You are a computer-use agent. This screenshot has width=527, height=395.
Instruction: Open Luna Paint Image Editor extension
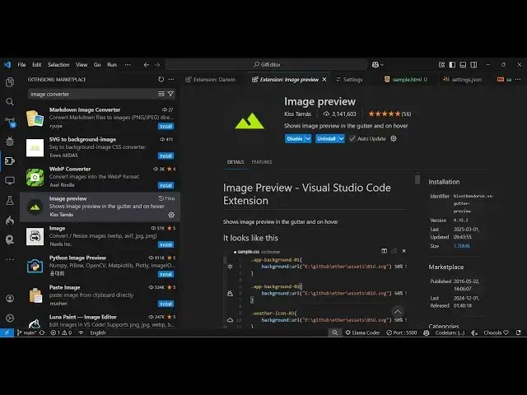pyautogui.click(x=100, y=321)
